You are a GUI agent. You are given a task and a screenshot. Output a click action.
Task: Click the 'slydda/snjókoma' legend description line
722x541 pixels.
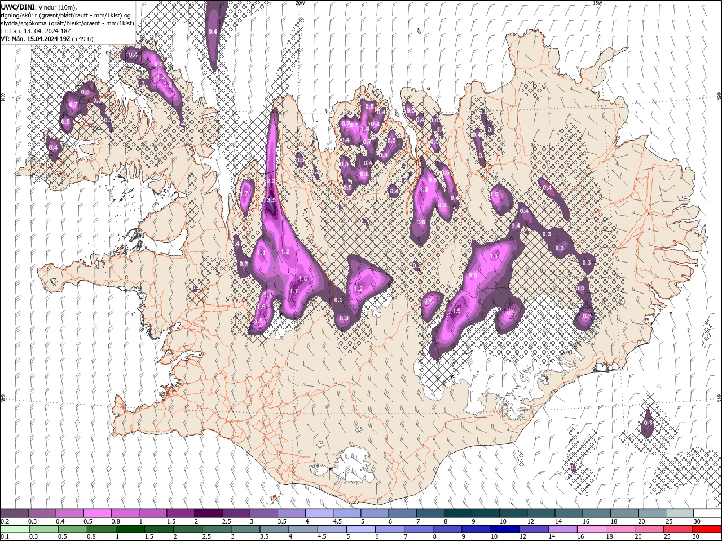[67, 23]
